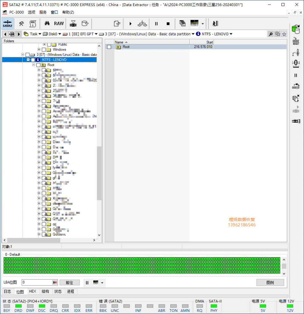Tick the Windows folder checkbox in tree
Image resolution: width=304 pixels, height=314 pixels.
tap(44, 49)
